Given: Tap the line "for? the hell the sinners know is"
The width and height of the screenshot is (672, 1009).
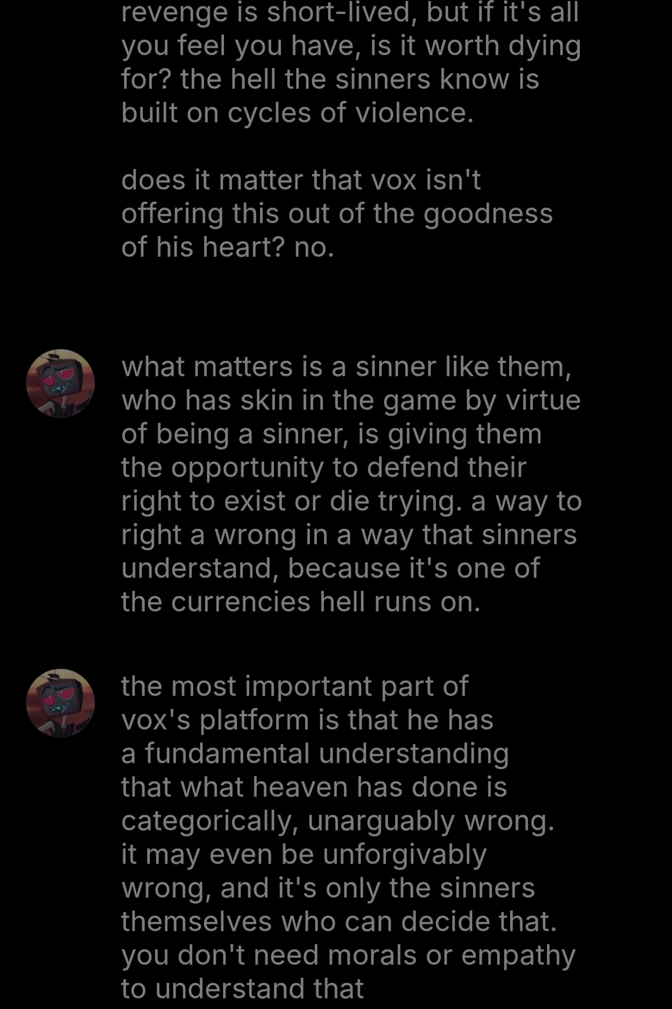Looking at the screenshot, I should pyautogui.click(x=330, y=80).
